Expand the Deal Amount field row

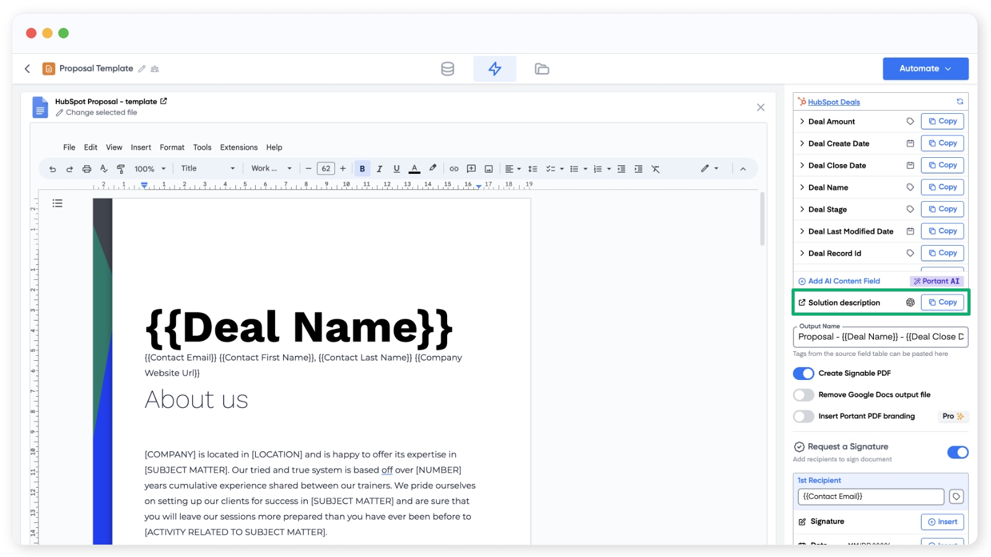click(802, 121)
